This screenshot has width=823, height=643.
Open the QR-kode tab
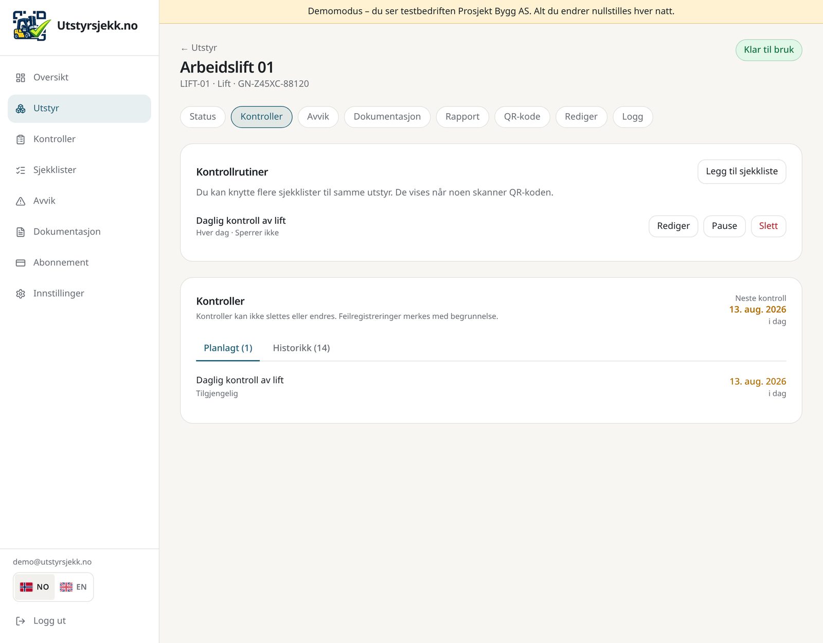(x=522, y=117)
